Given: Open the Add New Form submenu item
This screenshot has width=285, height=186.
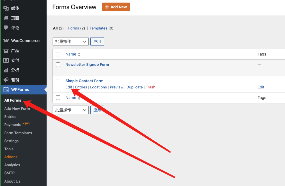Looking at the screenshot, I should tap(17, 108).
